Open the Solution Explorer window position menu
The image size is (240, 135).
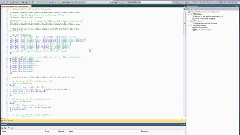point(234,6)
